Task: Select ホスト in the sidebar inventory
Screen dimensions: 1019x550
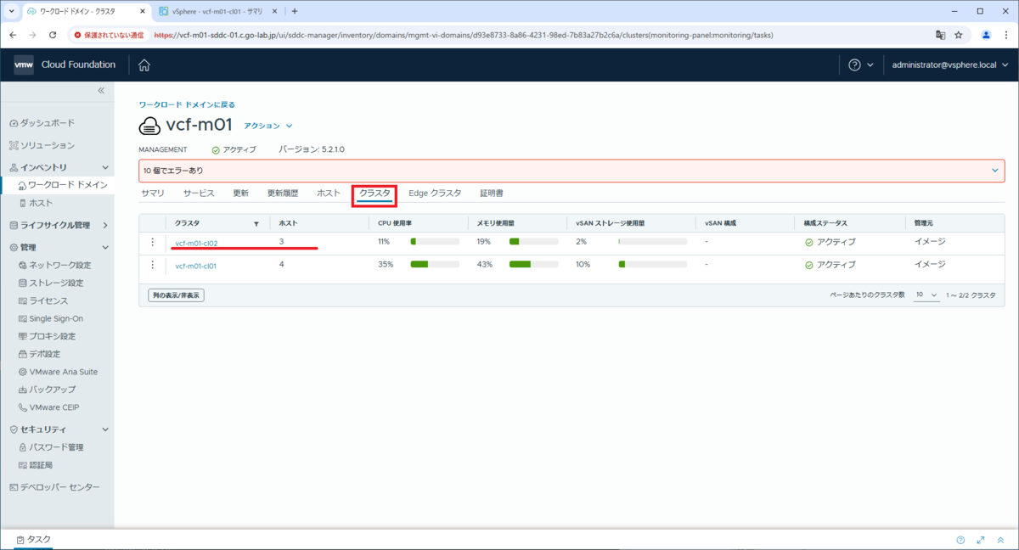Action: pyautogui.click(x=36, y=203)
